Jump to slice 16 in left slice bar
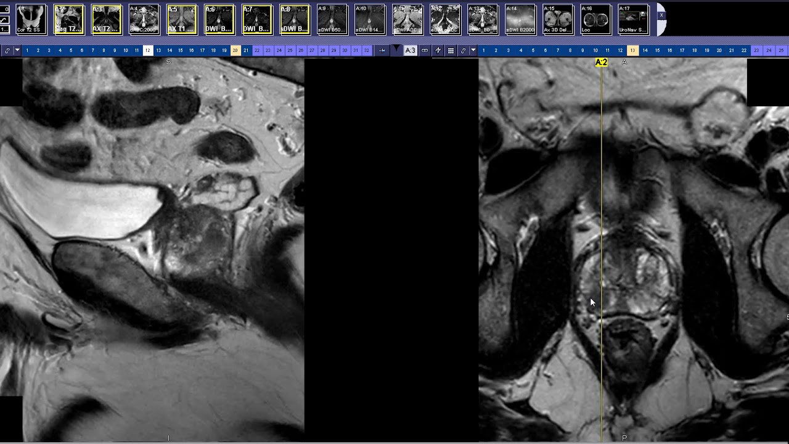The height and width of the screenshot is (444, 789). click(x=191, y=51)
